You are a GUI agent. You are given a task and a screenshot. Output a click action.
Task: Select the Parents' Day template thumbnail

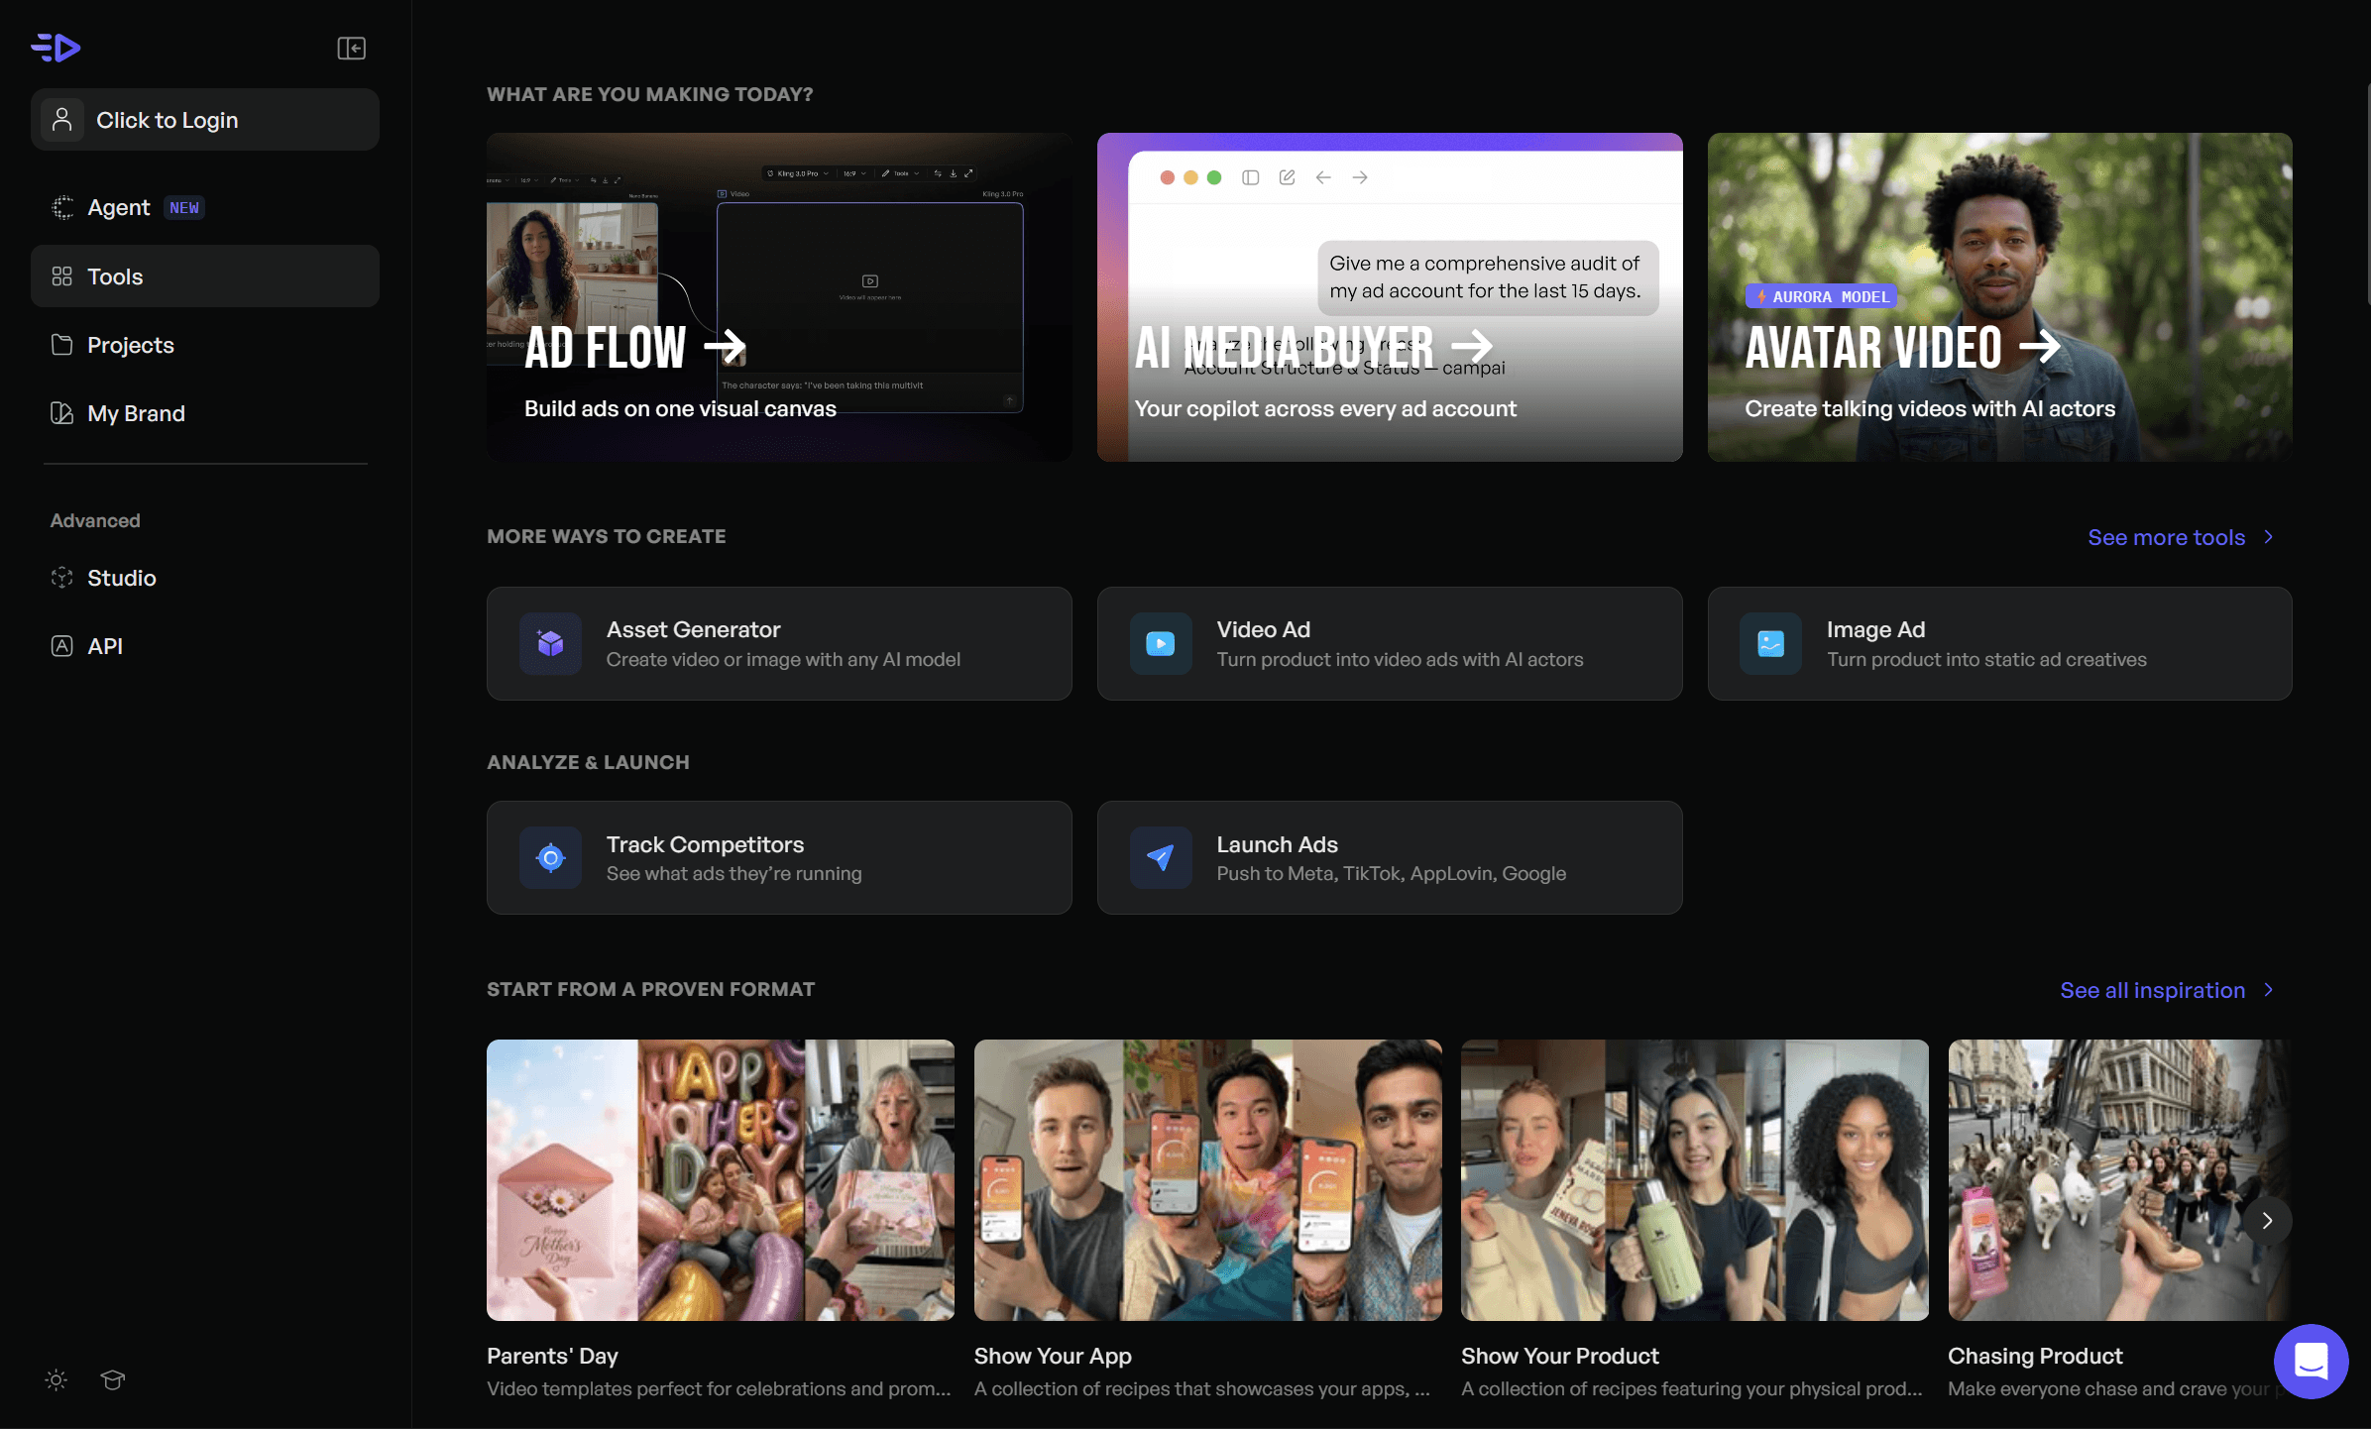(721, 1180)
